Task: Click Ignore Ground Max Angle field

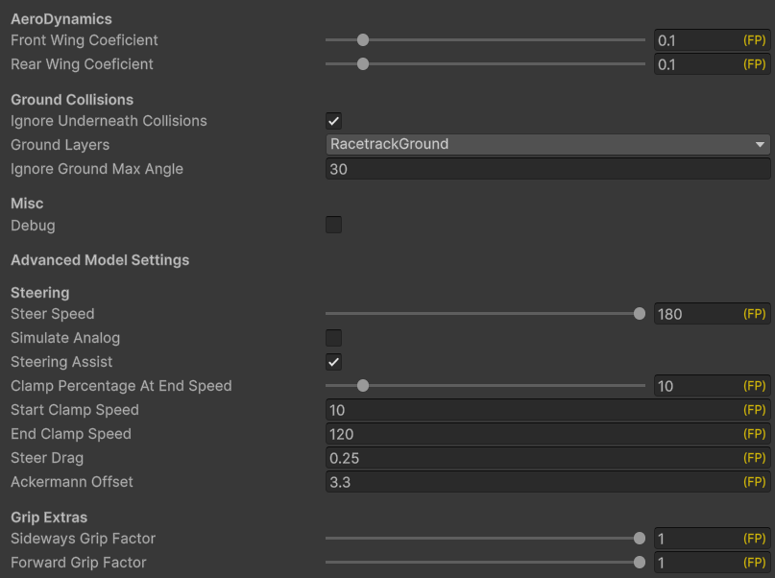Action: click(547, 169)
